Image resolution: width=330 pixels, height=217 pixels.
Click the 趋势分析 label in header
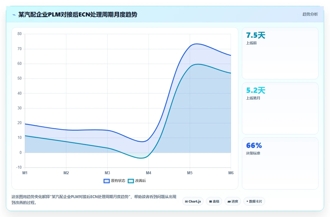pos(310,14)
